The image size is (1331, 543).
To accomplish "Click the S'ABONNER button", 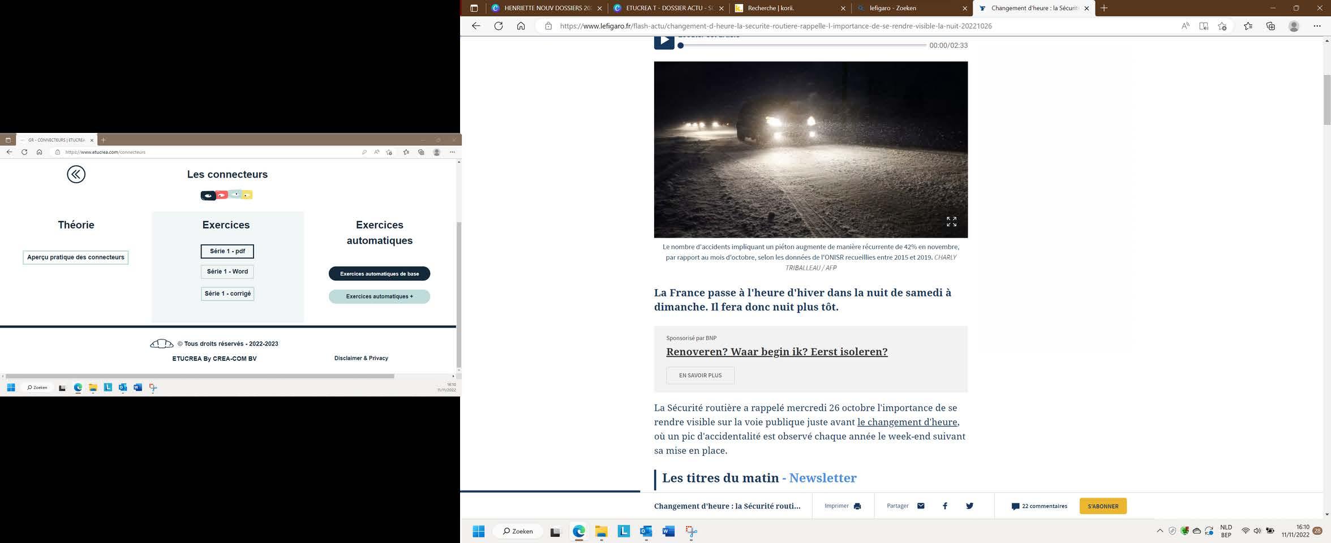I will pos(1103,506).
